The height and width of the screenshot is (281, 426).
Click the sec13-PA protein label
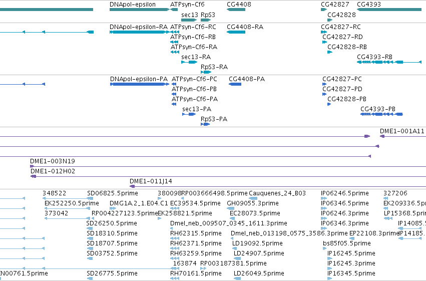(x=197, y=109)
